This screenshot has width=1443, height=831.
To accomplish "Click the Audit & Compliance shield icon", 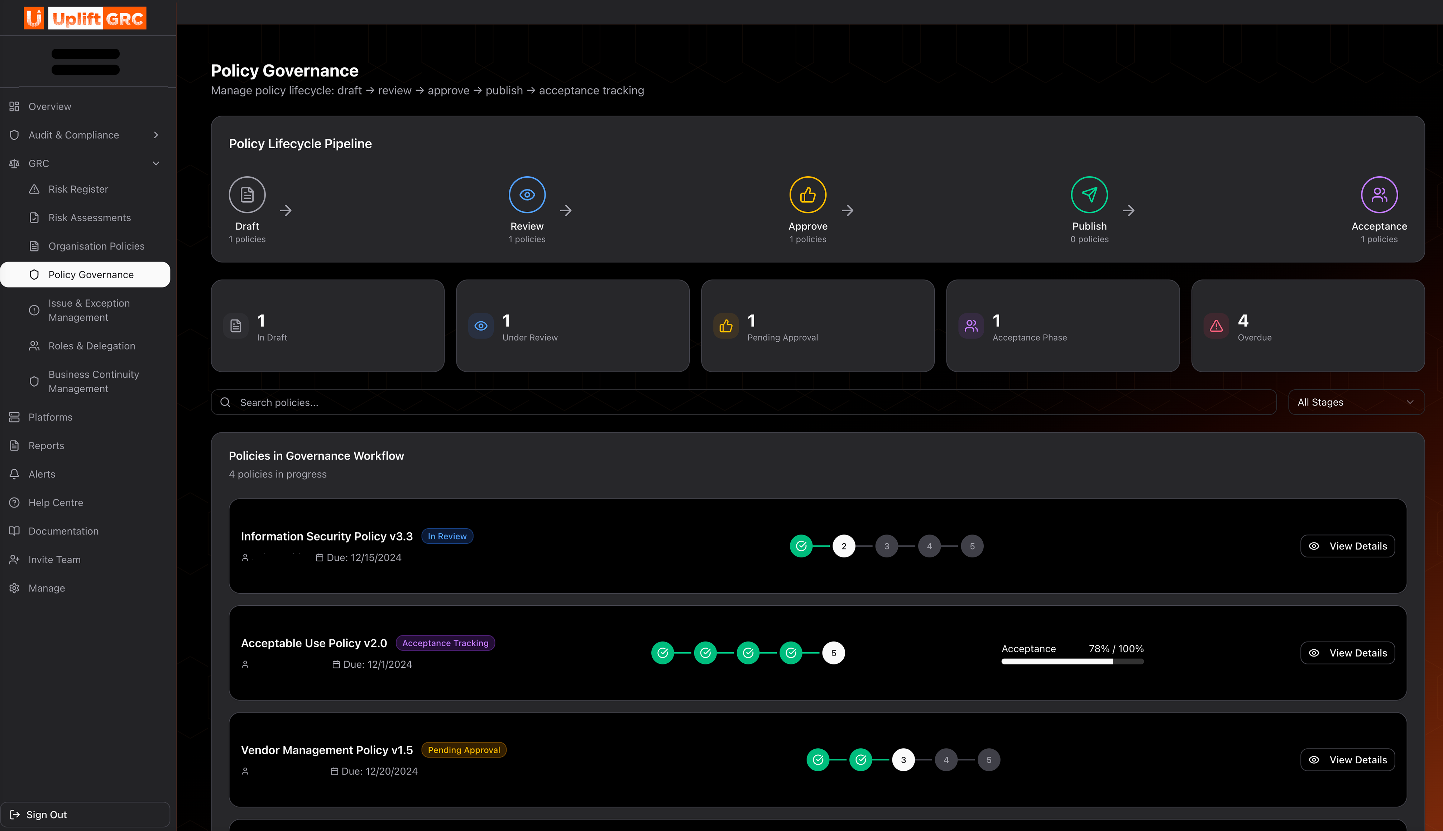I will coord(14,135).
